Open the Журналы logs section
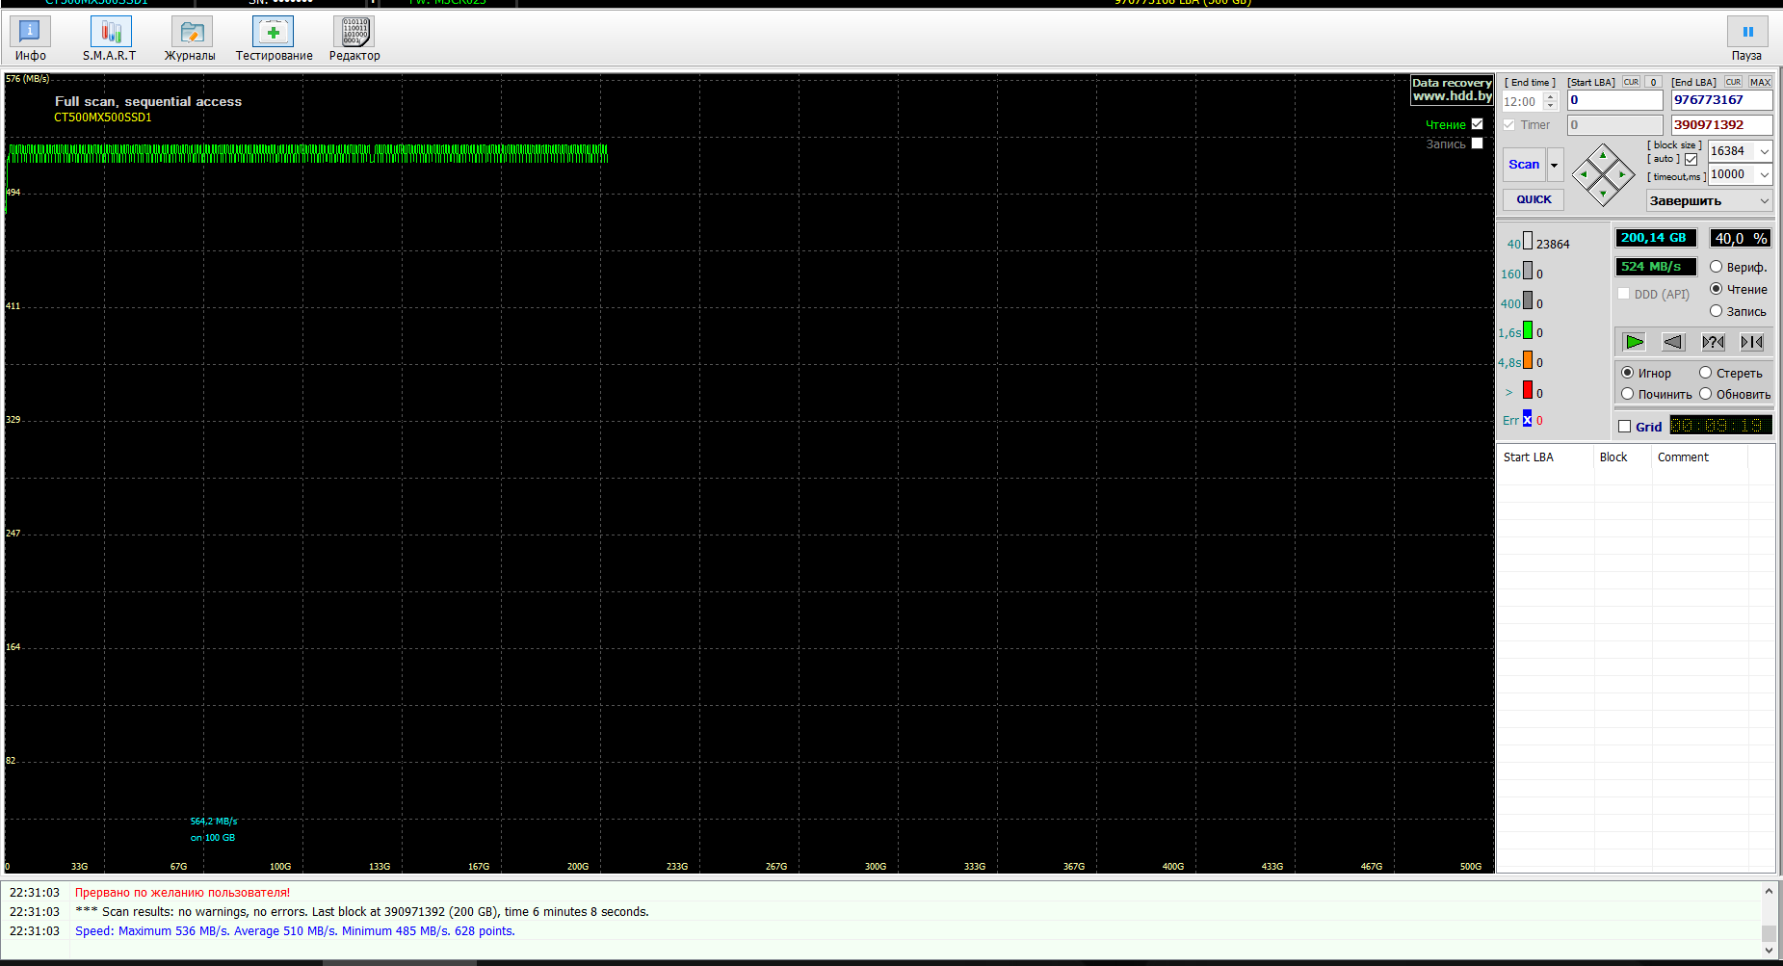The width and height of the screenshot is (1783, 966). point(191,39)
